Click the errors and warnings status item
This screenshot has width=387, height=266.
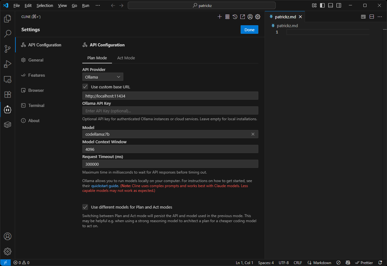pyautogui.click(x=21, y=263)
